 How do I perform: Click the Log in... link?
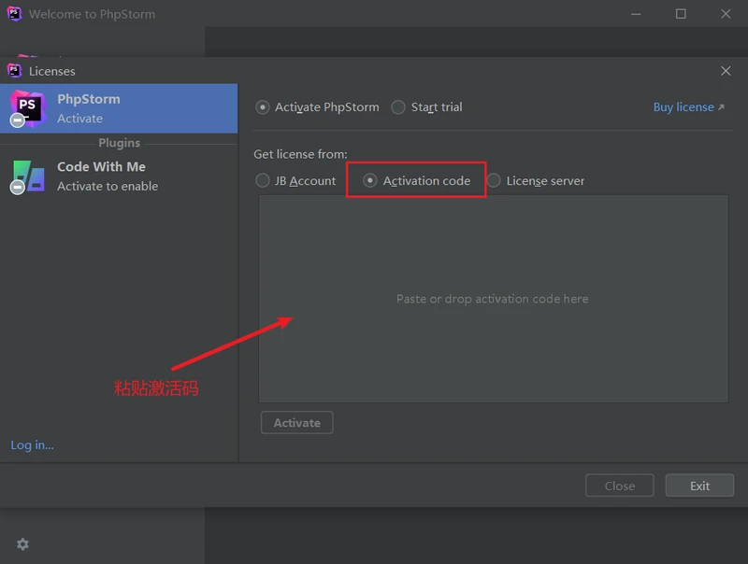pos(33,445)
